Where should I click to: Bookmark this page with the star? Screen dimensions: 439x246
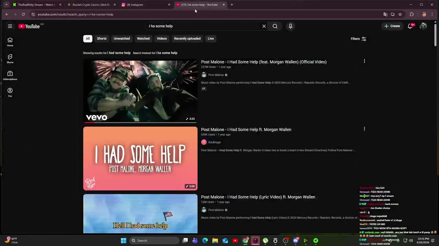point(400,14)
